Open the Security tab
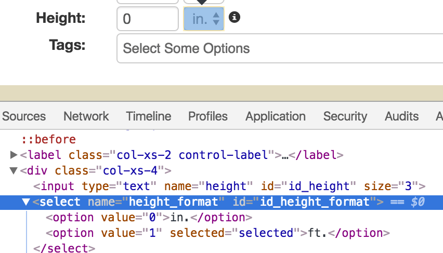The image size is (443, 253). (345, 116)
